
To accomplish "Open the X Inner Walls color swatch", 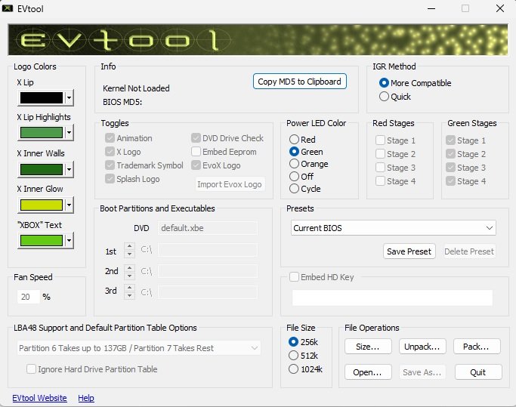I will [x=42, y=169].
